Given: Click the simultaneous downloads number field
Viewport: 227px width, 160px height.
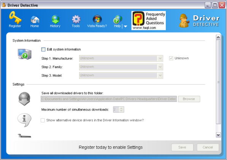Looking at the screenshot, I should point(116,109).
